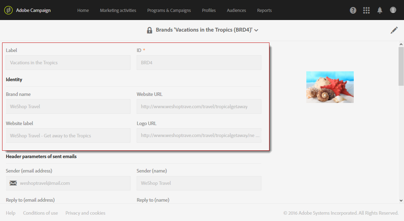The height and width of the screenshot is (221, 404).
Task: Open the user profile avatar icon
Action: pyautogui.click(x=393, y=10)
